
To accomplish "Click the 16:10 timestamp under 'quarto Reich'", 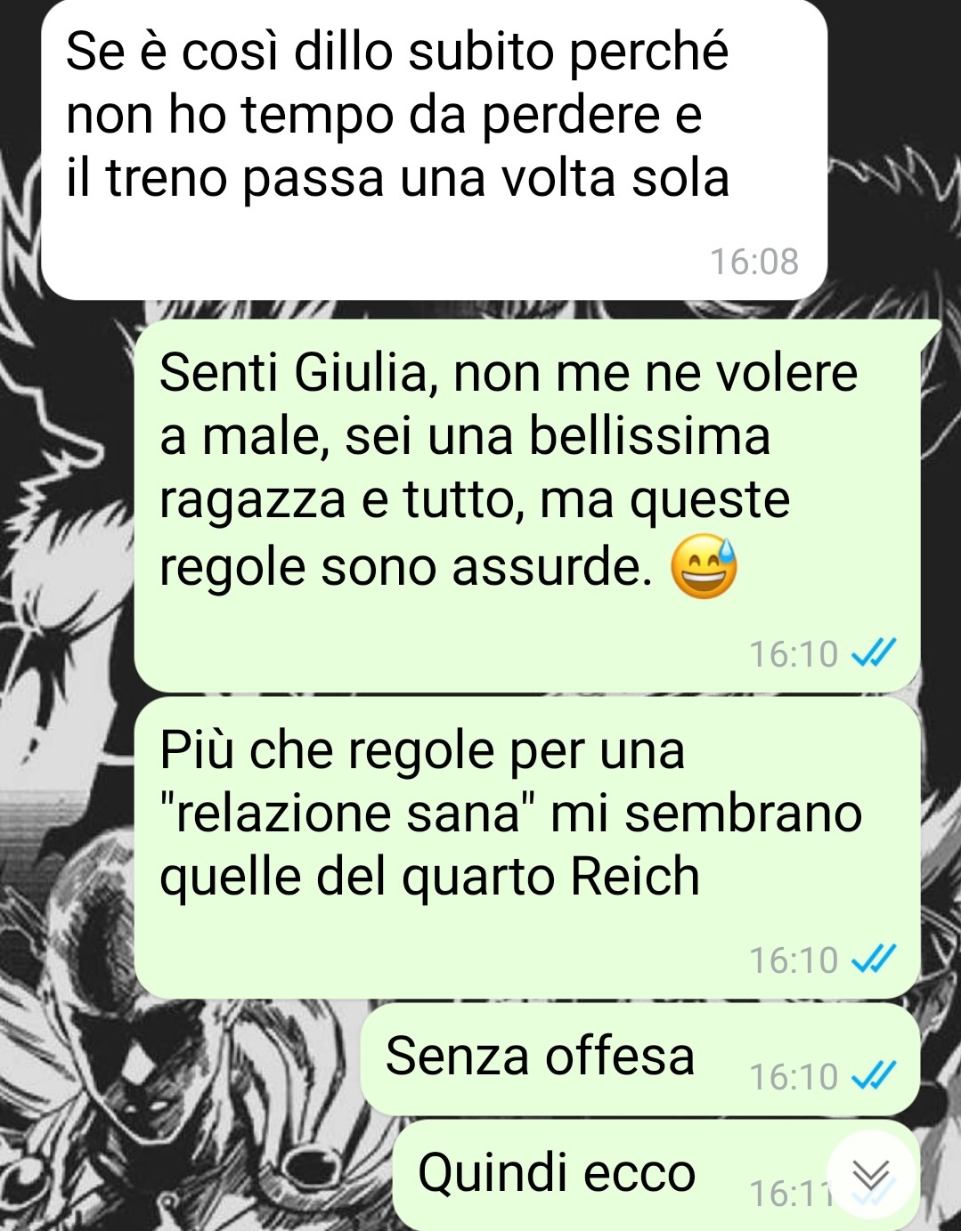I will pos(794,960).
